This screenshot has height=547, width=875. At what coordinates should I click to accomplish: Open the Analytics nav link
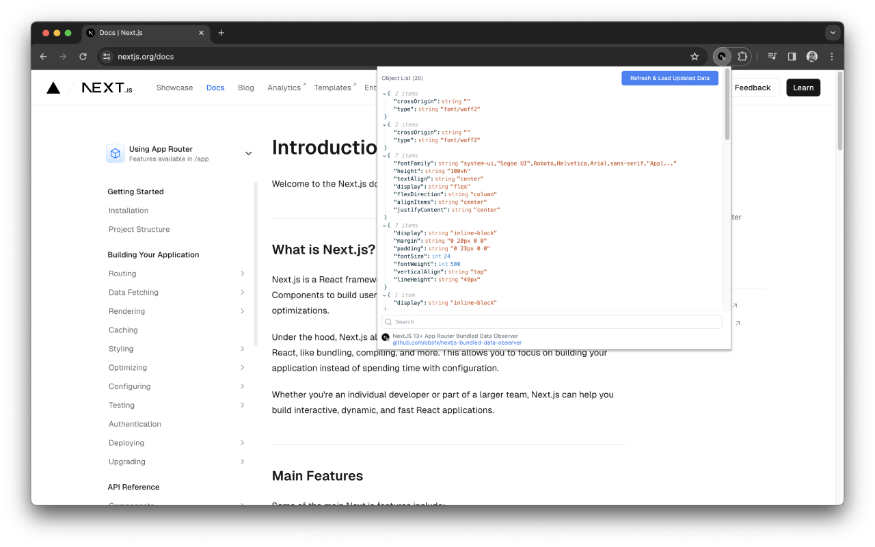click(286, 88)
